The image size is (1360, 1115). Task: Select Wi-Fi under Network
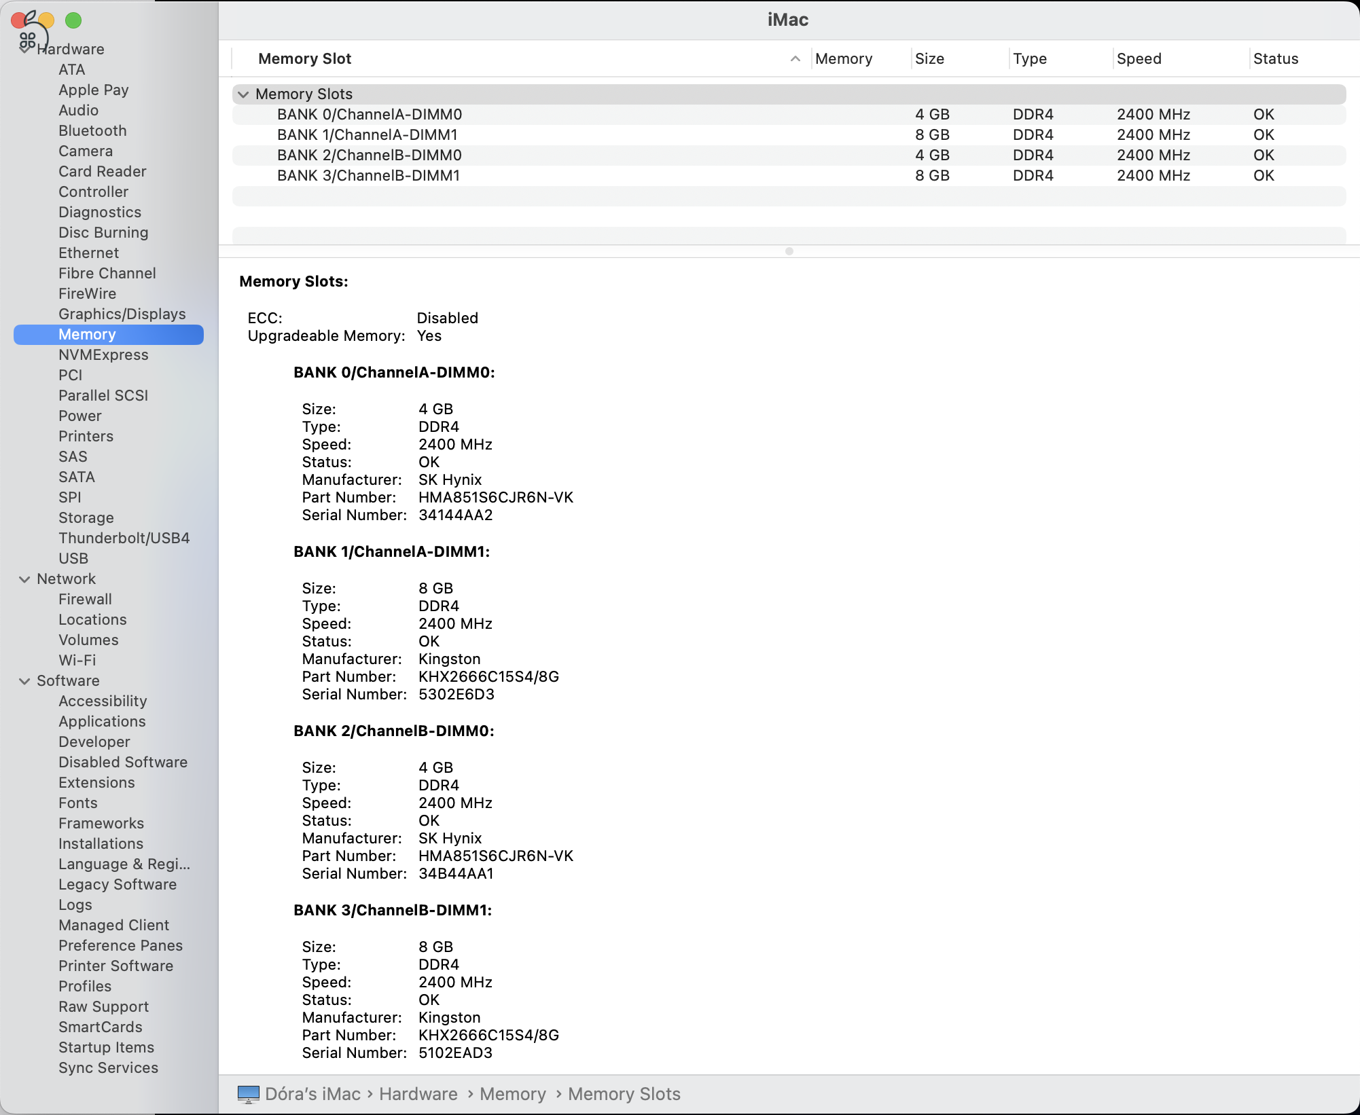(77, 661)
